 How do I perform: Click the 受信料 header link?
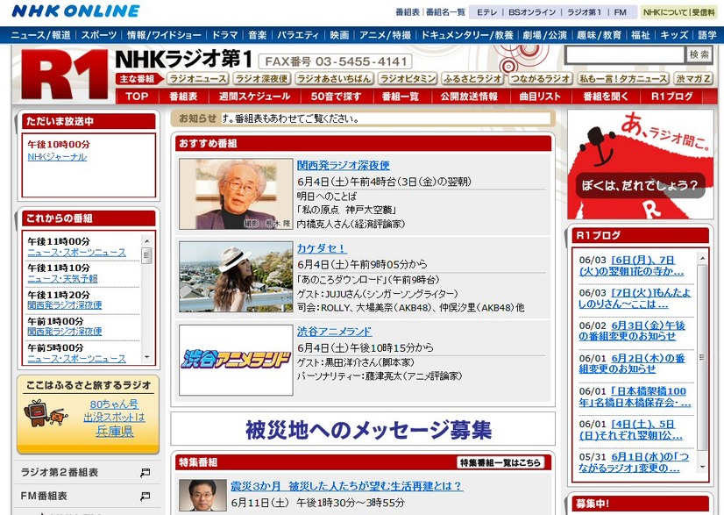[x=703, y=12]
